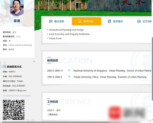Viewport: 153px width, 123px height.
Task: Click the 职称 value 副教授
Action: (11, 49)
